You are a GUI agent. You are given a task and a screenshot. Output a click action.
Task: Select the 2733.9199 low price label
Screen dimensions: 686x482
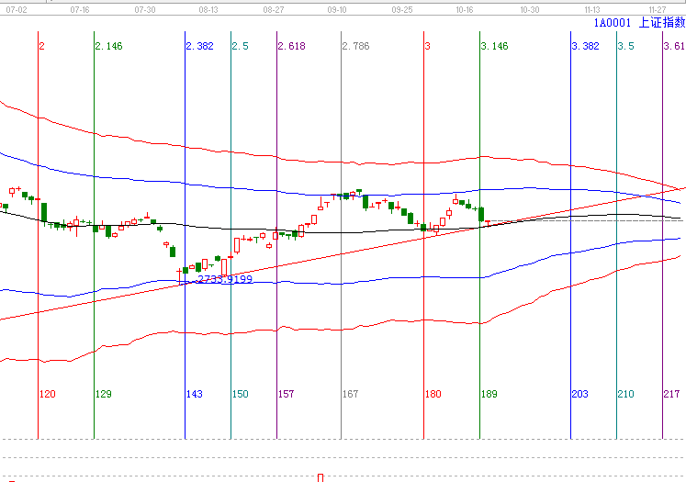(x=225, y=279)
